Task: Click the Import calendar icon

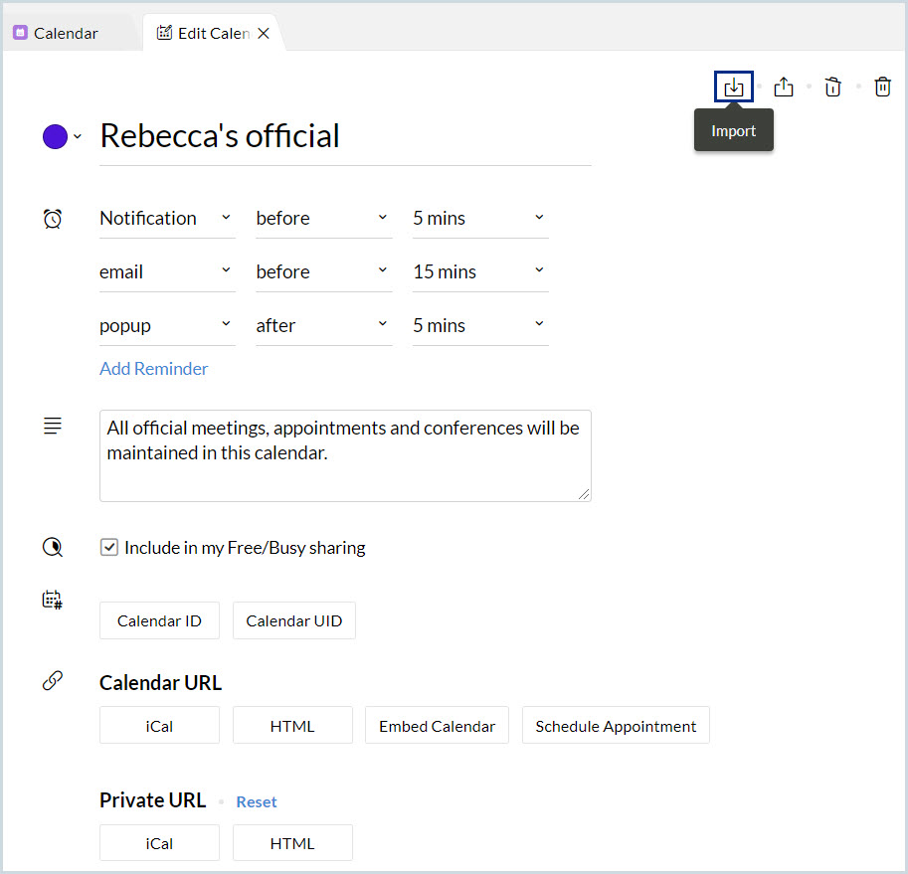Action: coord(734,87)
